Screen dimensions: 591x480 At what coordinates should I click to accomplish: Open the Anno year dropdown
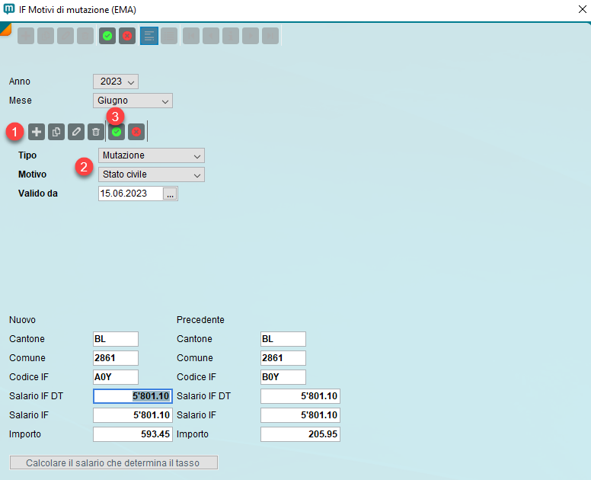click(116, 82)
